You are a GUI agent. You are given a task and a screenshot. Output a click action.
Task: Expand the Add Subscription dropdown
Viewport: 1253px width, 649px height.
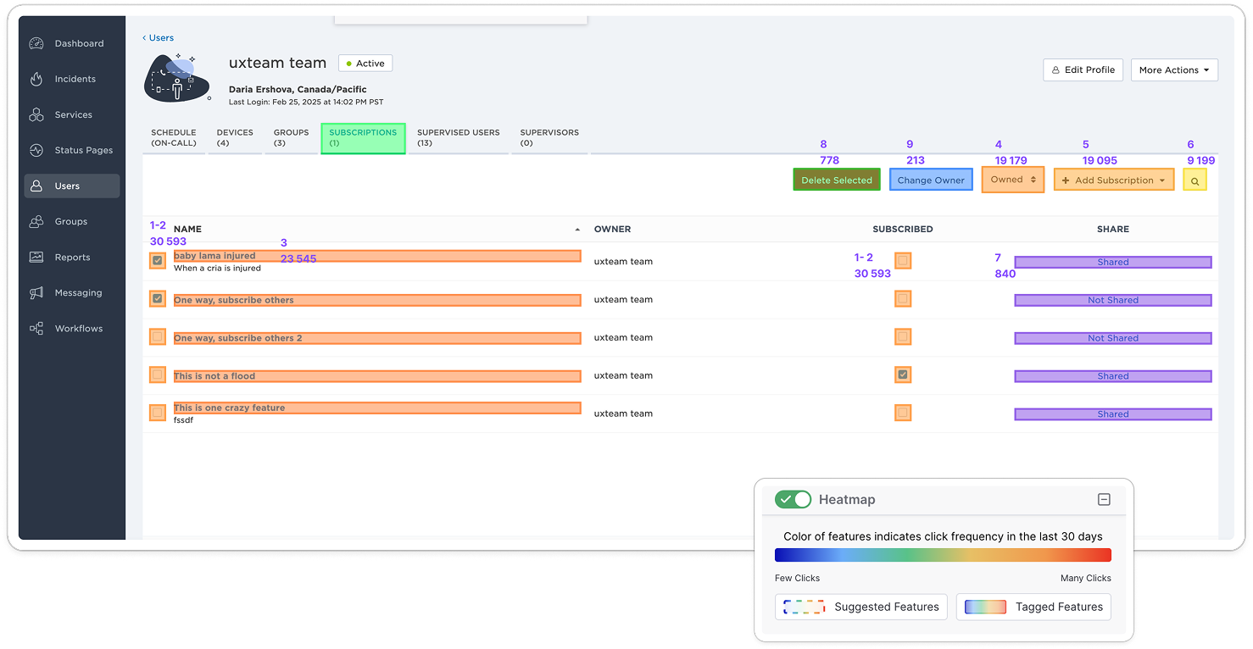(x=1113, y=180)
